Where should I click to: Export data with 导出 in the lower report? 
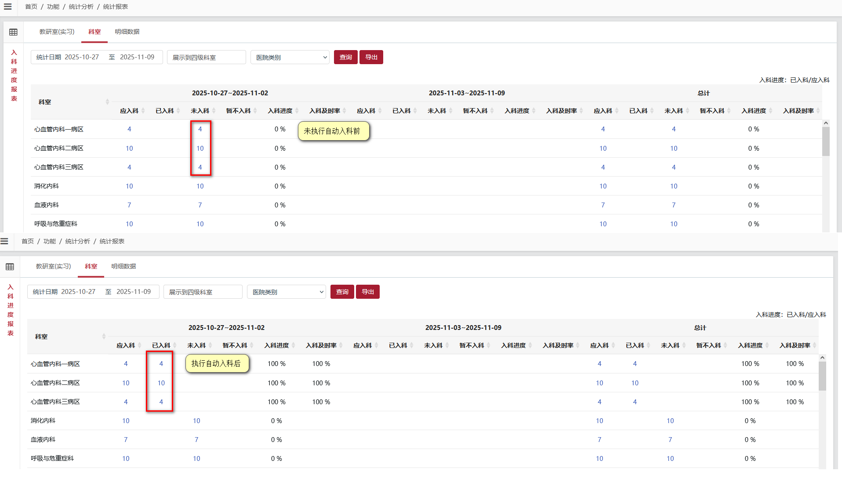(x=368, y=292)
